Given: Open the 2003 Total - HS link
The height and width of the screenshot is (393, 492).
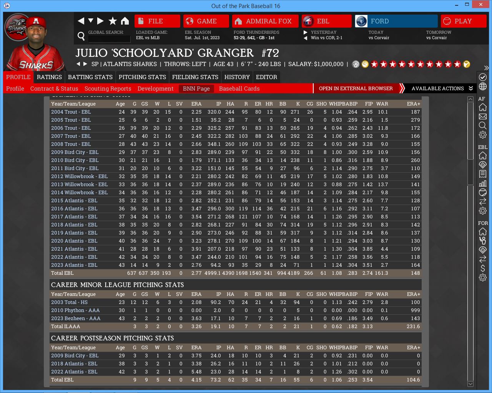Looking at the screenshot, I should point(70,302).
